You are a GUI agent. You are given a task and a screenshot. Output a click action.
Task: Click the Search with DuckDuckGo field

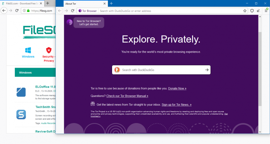click(161, 70)
